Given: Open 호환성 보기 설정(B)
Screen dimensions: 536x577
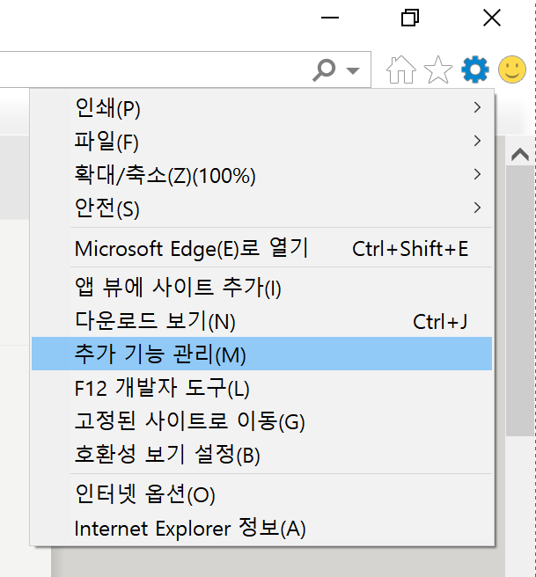Looking at the screenshot, I should coord(261,454).
